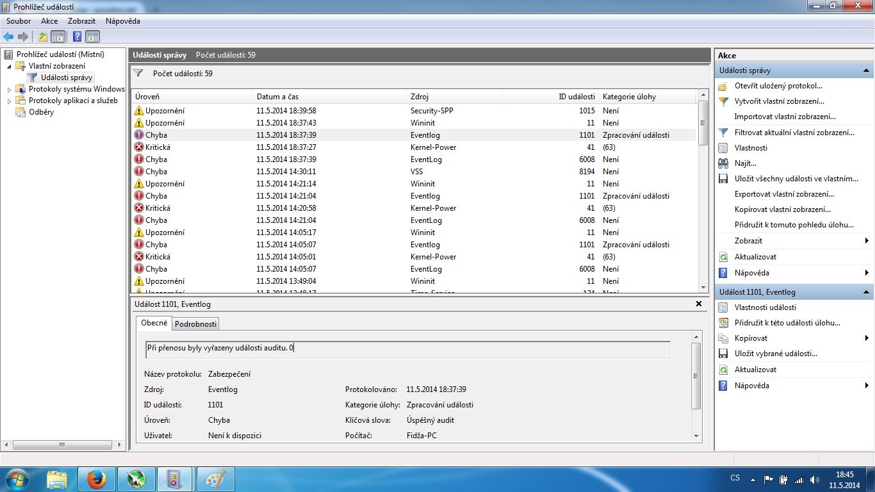Collapse the Událost 1101, Eventlog actions section
875x492 pixels.
click(x=867, y=292)
